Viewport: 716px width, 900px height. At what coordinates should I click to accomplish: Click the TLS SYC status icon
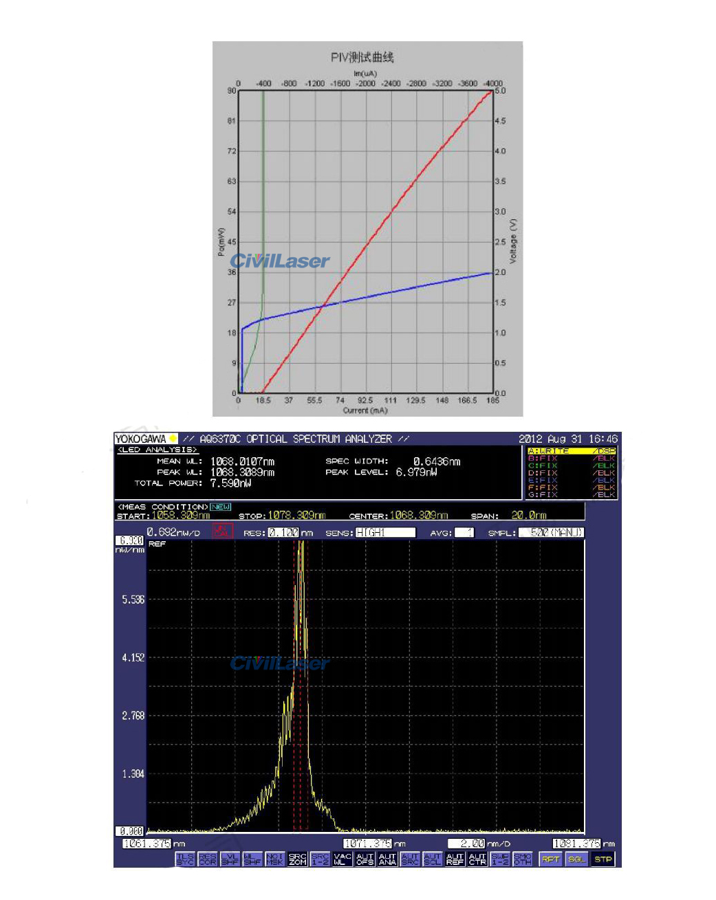pos(185,859)
